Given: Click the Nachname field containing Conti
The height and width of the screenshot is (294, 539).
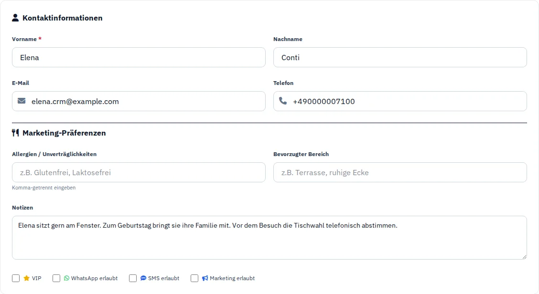Looking at the screenshot, I should pos(400,57).
